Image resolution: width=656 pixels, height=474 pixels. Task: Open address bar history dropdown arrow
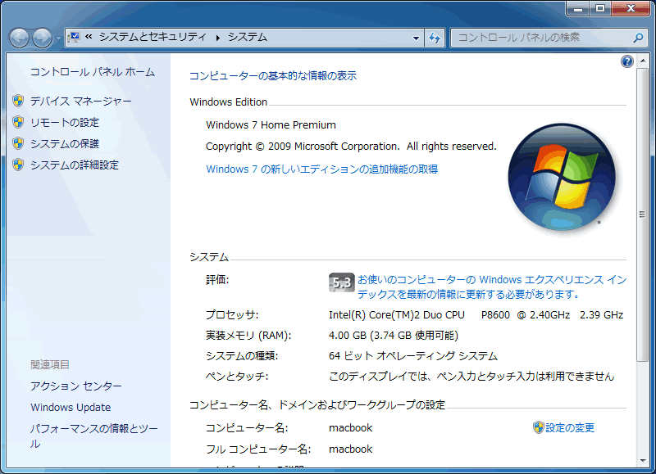pyautogui.click(x=416, y=38)
